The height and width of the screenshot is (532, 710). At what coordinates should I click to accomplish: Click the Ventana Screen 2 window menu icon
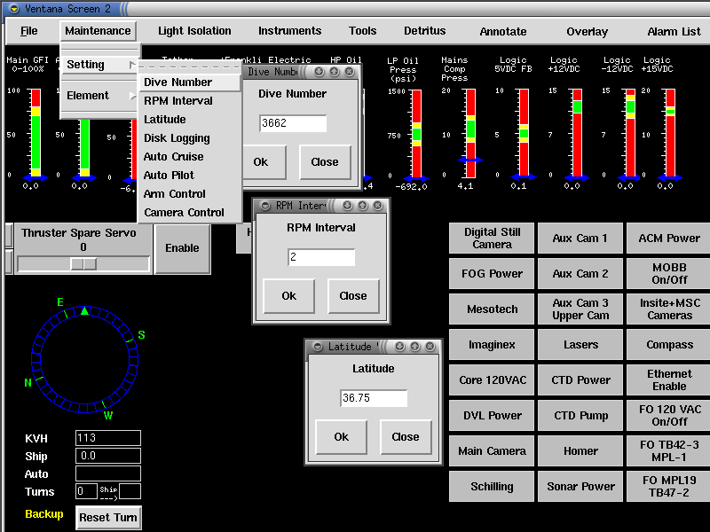click(14, 9)
